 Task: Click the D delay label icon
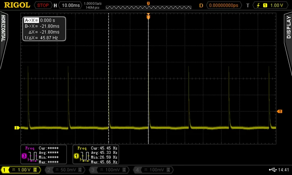pos(201,5)
